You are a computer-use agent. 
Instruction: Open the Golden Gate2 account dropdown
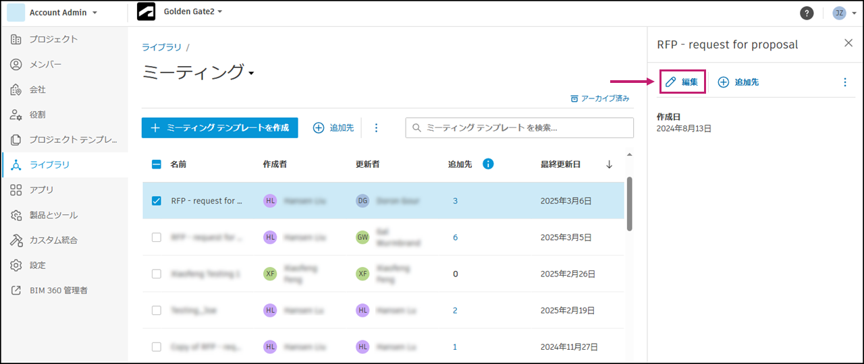click(220, 11)
